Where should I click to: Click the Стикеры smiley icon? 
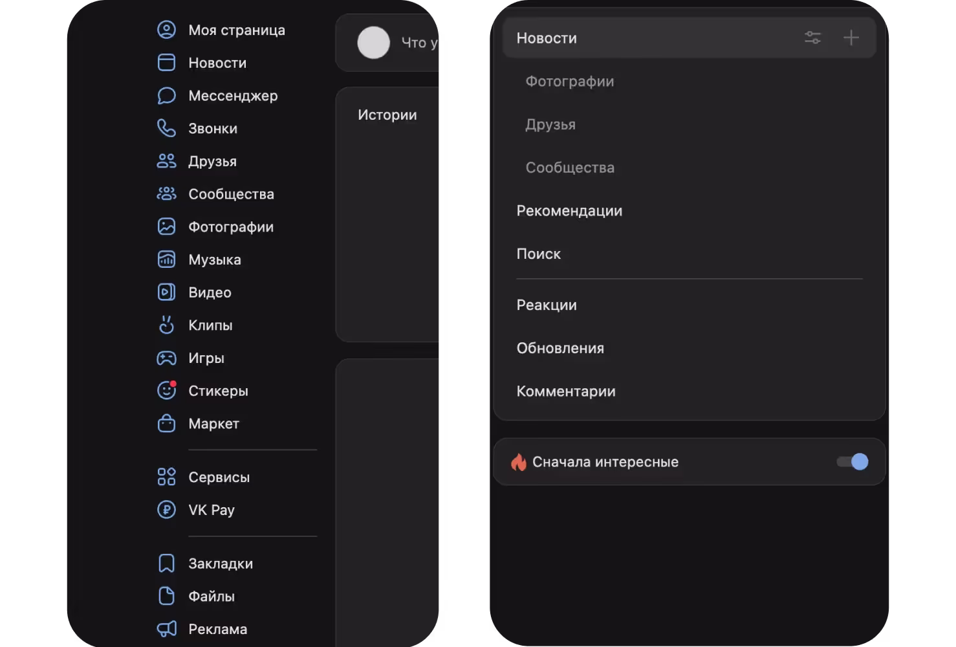coord(166,391)
